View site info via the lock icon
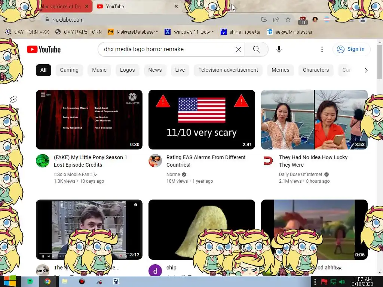The width and height of the screenshot is (383, 287). pyautogui.click(x=47, y=19)
